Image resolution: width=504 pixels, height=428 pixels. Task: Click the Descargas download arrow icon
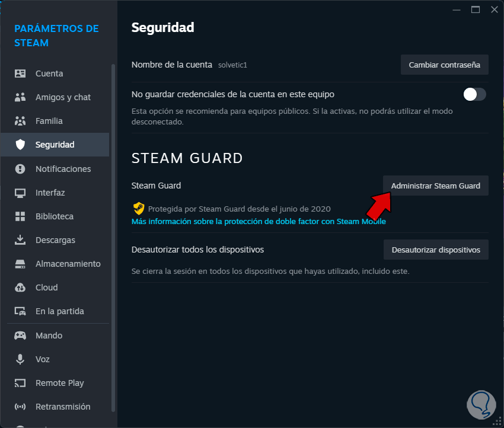[20, 240]
